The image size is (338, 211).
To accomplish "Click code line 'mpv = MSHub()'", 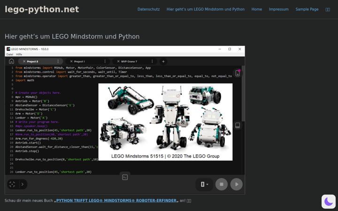I will click(x=26, y=97).
